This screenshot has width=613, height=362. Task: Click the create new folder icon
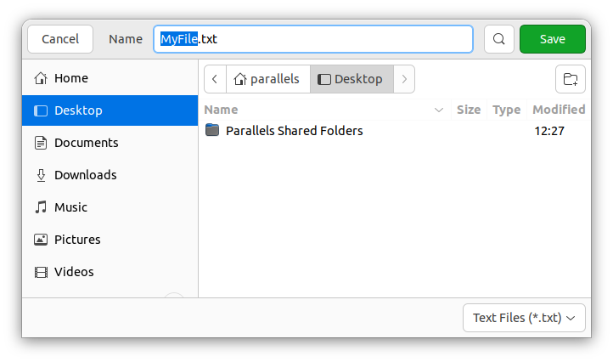coord(571,79)
